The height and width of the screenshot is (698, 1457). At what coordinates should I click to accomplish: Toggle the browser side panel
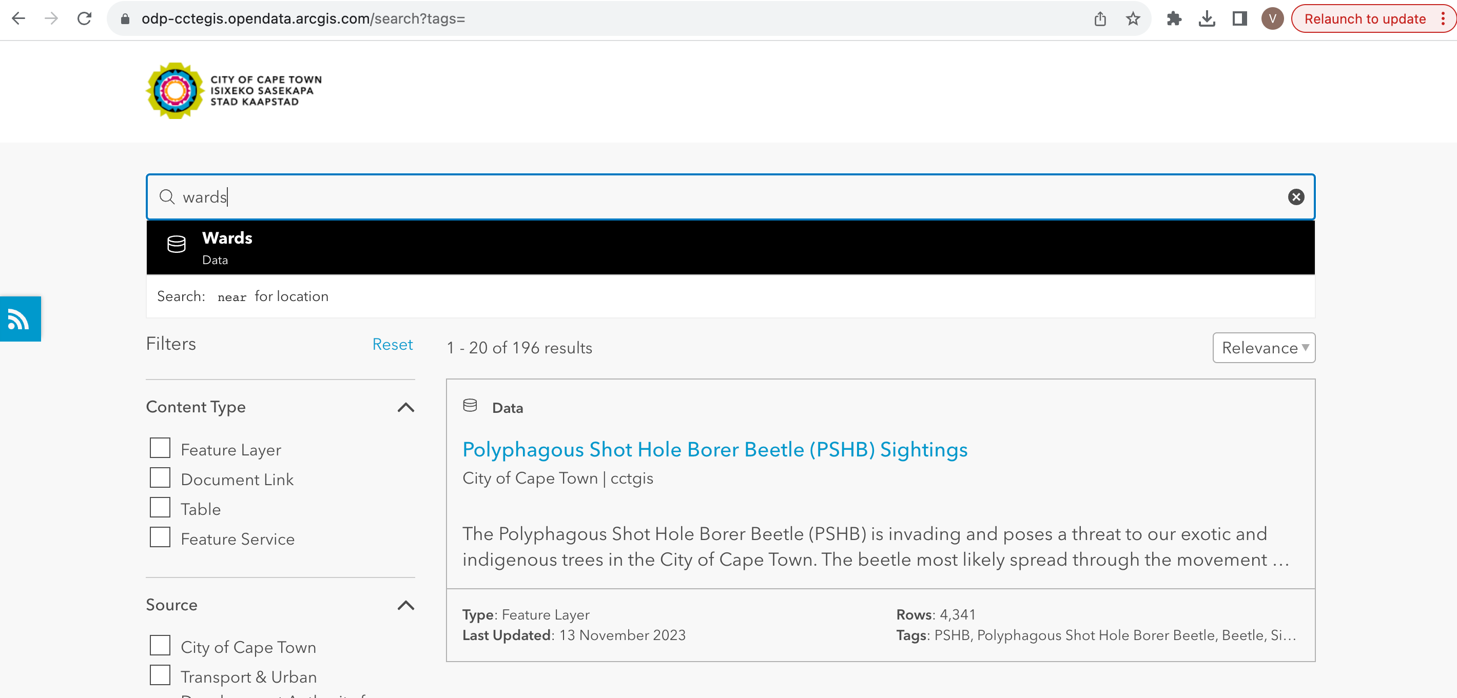tap(1239, 18)
